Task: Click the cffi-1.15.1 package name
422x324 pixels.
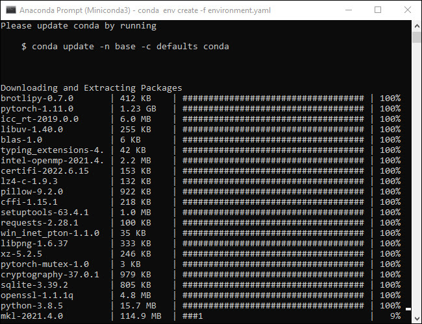Action: 29,202
